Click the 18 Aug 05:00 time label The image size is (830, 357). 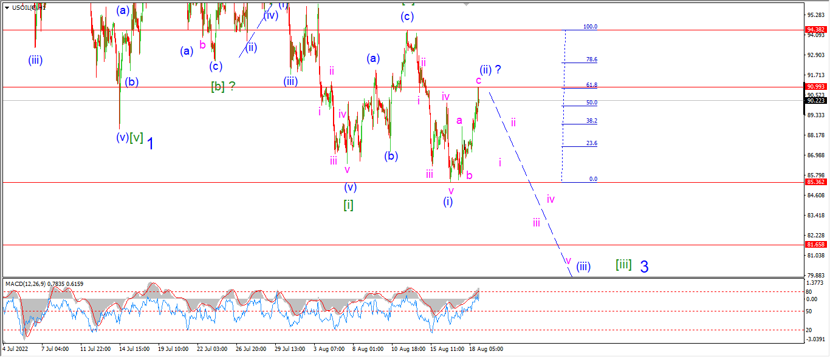click(x=485, y=349)
